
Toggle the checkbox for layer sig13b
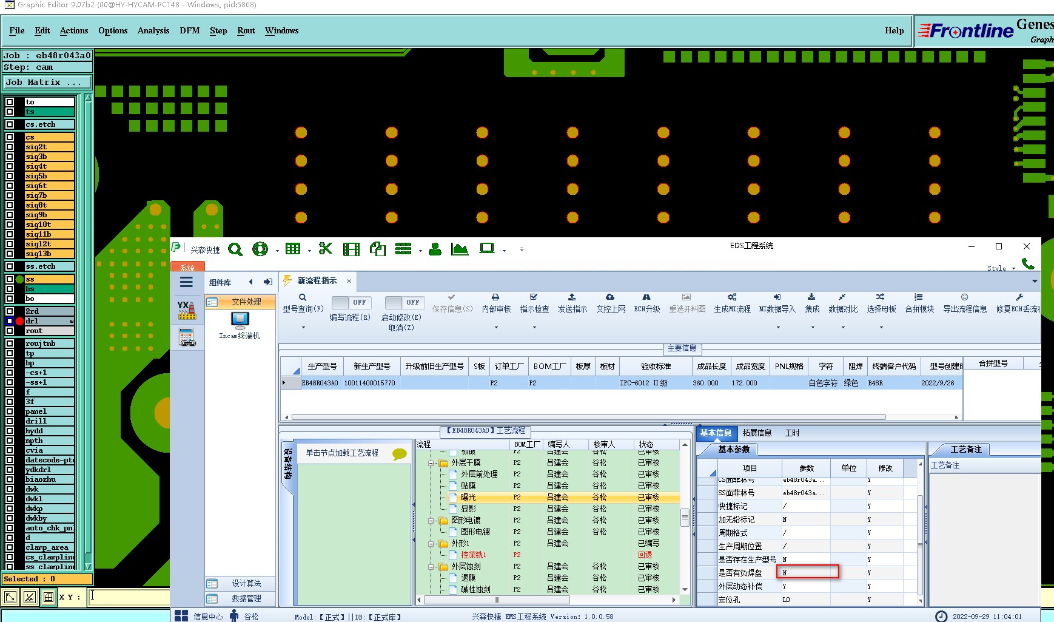(x=10, y=254)
